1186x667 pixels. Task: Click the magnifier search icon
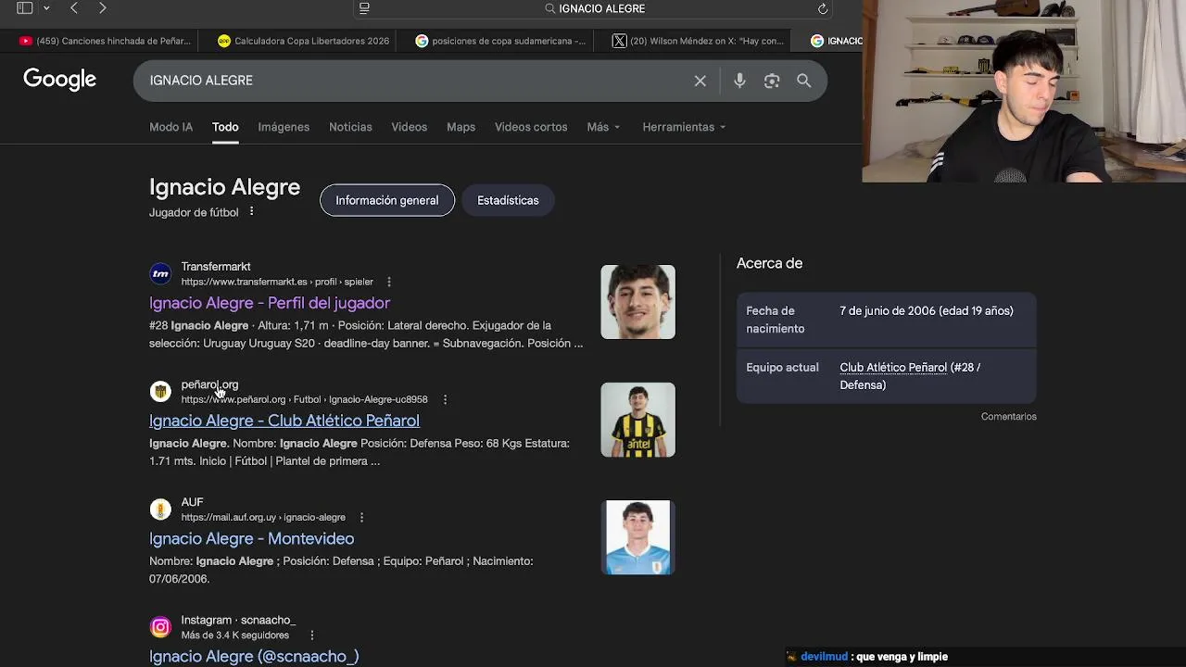click(x=804, y=81)
